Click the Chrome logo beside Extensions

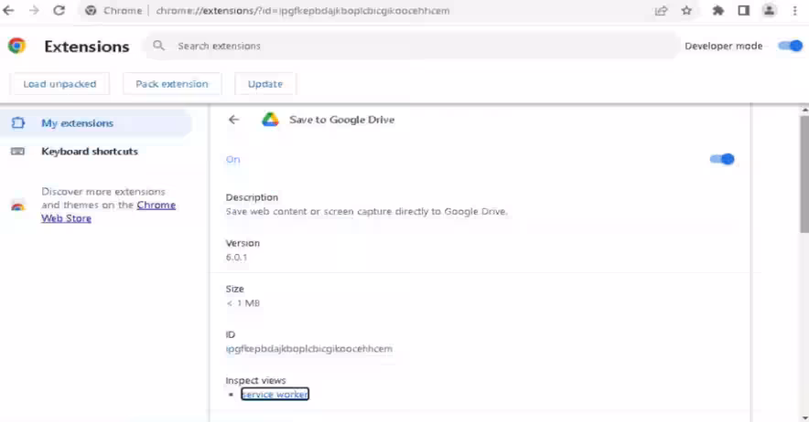(17, 46)
